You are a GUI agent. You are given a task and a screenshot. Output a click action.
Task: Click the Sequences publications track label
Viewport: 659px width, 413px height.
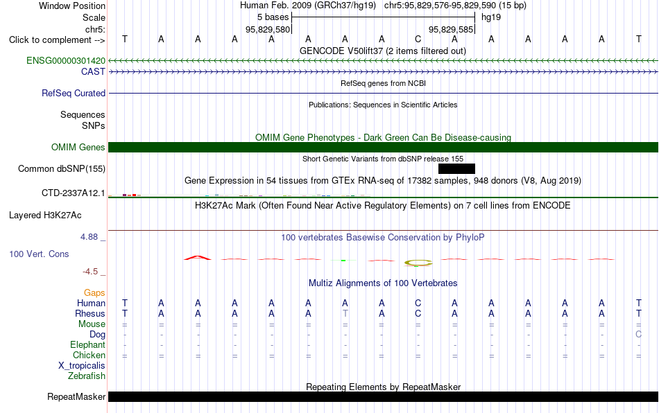coord(83,114)
